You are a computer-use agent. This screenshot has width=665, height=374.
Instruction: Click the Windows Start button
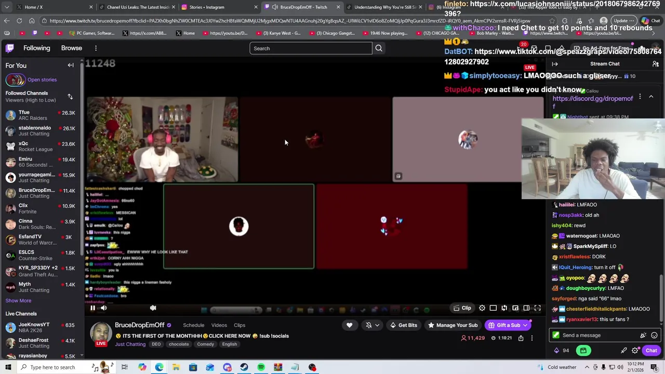[8, 367]
